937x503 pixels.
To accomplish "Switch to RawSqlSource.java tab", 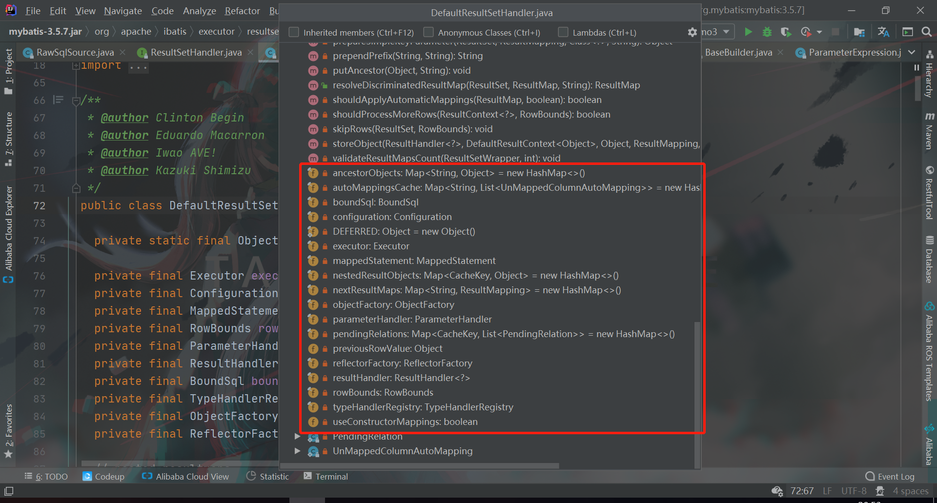I will tap(75, 52).
